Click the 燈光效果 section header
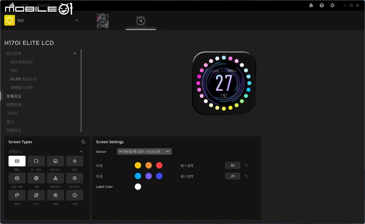Screen dimensions: 365x224 tap(14, 54)
